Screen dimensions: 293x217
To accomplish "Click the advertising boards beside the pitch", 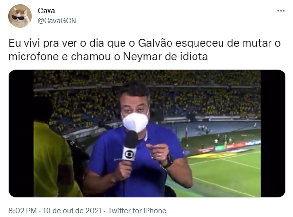I will click(x=229, y=146).
